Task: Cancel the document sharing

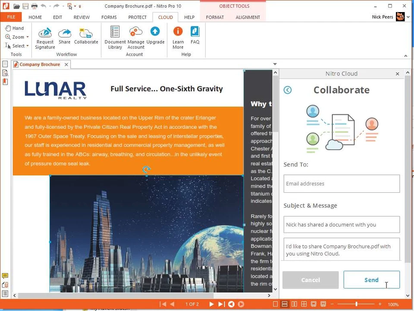Action: tap(310, 280)
